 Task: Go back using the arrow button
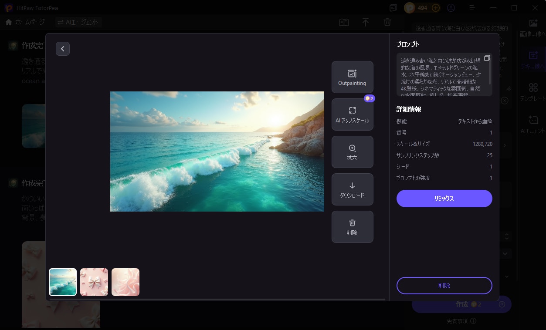coord(63,49)
